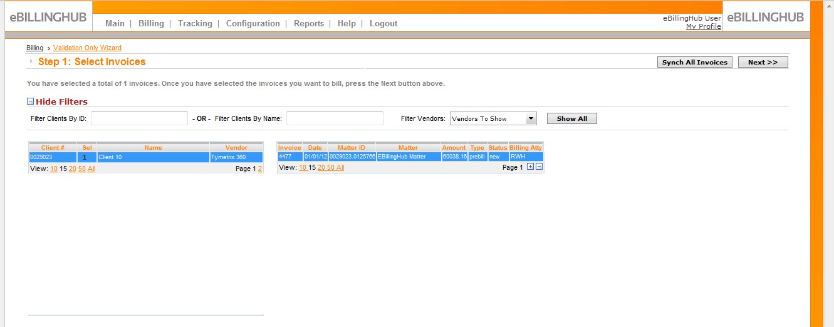This screenshot has height=327, width=834.
Task: Click the 0029023.0125766 matter ID cell
Action: 352,157
